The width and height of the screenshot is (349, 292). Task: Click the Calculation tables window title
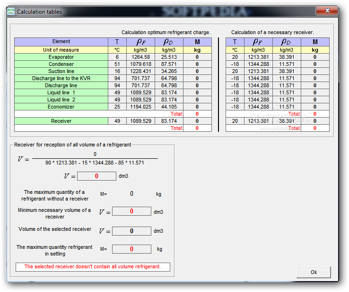(x=39, y=11)
